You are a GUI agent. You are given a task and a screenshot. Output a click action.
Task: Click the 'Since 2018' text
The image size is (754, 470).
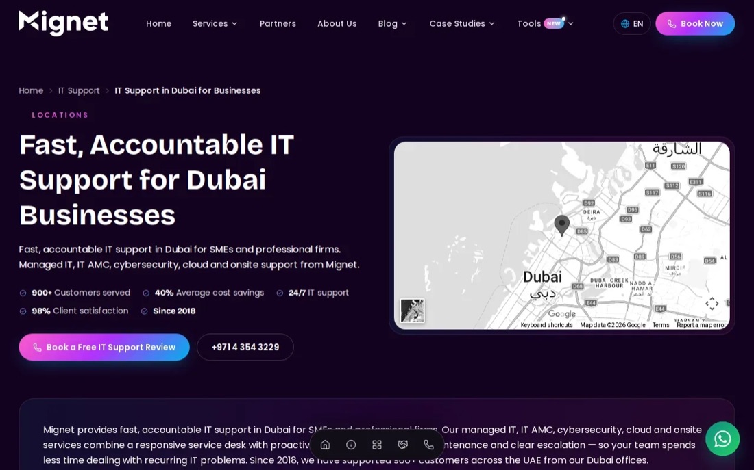tap(174, 311)
